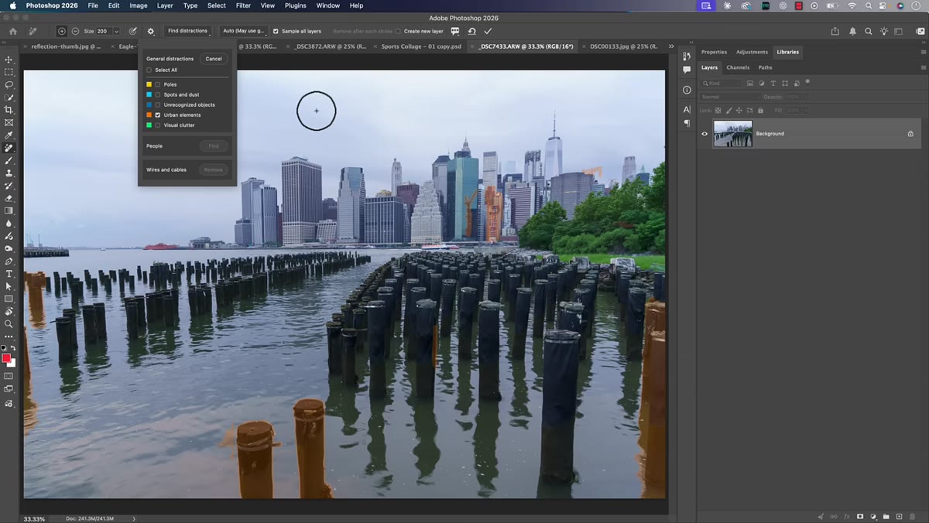Uncheck Sample all layers
The width and height of the screenshot is (929, 523).
coord(276,31)
